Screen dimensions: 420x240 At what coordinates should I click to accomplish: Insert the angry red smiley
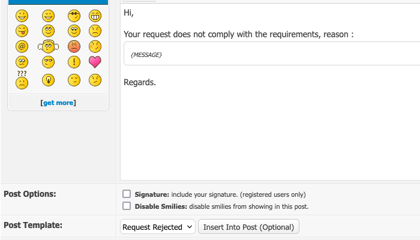click(x=74, y=46)
